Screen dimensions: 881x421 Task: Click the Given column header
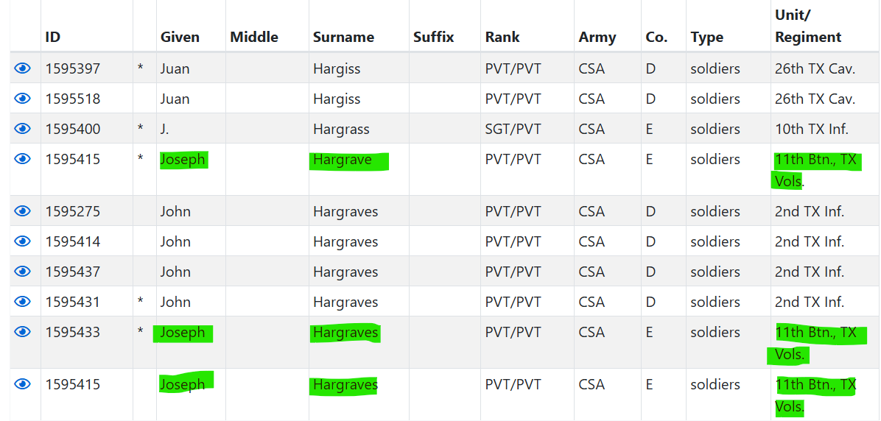[x=180, y=37]
